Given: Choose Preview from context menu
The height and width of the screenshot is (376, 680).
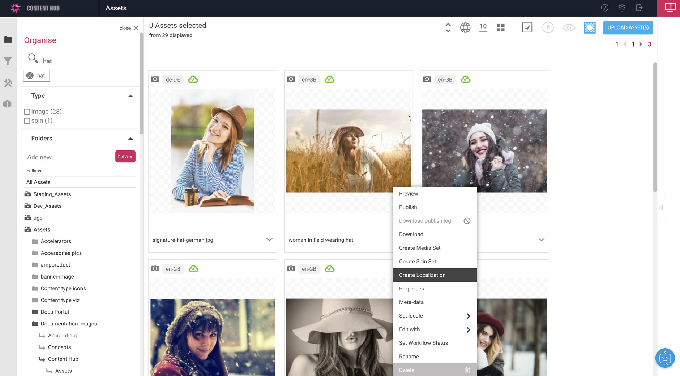Looking at the screenshot, I should 435,194.
